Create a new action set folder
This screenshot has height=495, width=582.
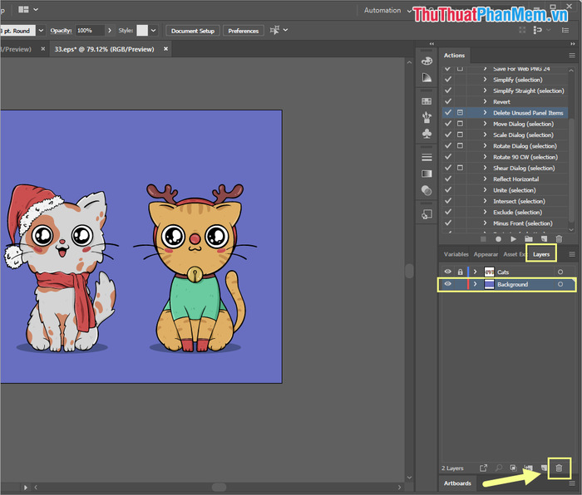point(529,239)
